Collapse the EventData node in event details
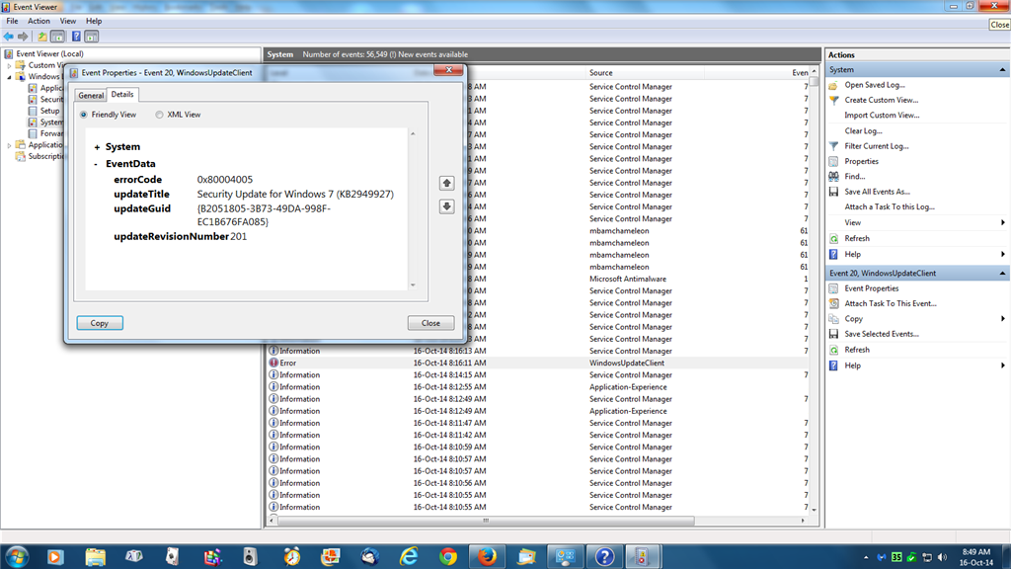Screen dimensions: 1011x569 click(96, 164)
